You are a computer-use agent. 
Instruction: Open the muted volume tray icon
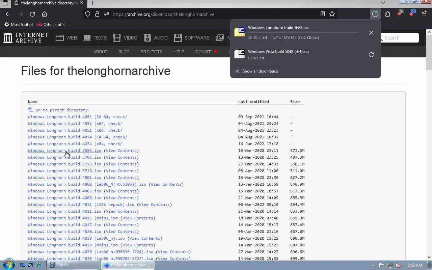click(398, 265)
